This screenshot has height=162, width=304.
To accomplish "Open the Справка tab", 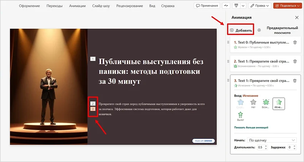I will (168, 6).
